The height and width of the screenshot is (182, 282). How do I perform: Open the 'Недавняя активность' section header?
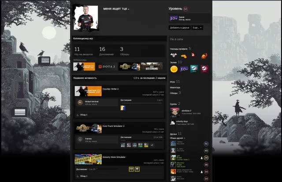click(x=85, y=78)
